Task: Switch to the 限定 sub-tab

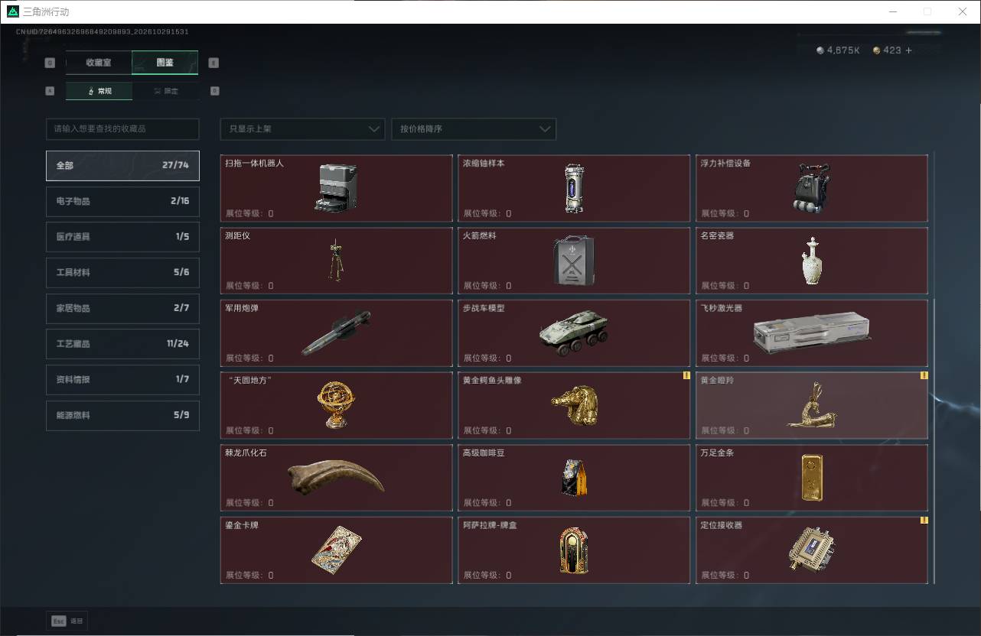Action: [x=165, y=91]
